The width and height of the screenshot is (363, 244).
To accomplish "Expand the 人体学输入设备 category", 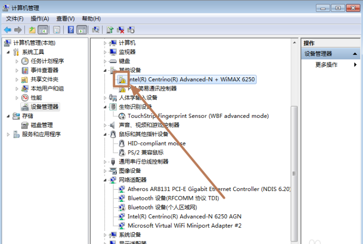I will [105, 98].
